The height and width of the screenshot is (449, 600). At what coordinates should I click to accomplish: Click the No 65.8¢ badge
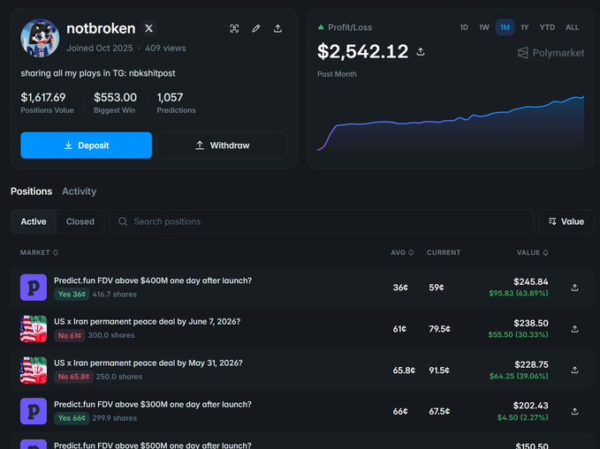pyautogui.click(x=73, y=377)
